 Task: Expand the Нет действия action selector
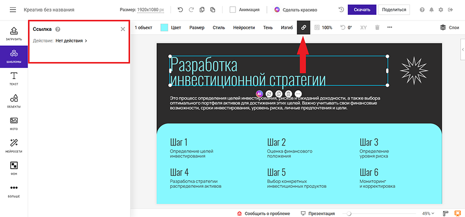pyautogui.click(x=72, y=41)
